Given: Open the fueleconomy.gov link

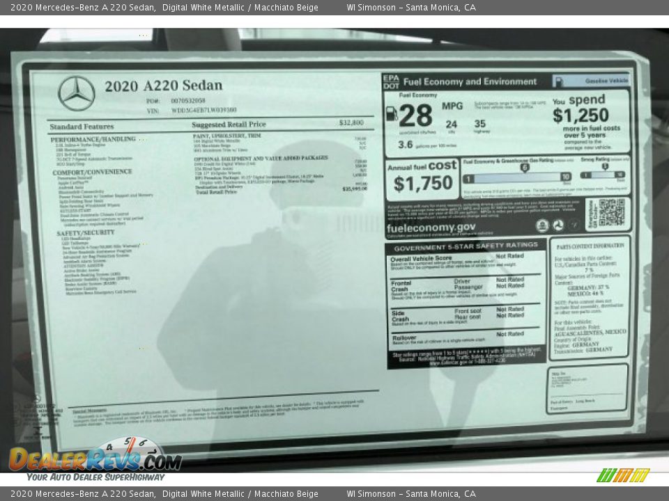Looking at the screenshot, I should coord(431,228).
